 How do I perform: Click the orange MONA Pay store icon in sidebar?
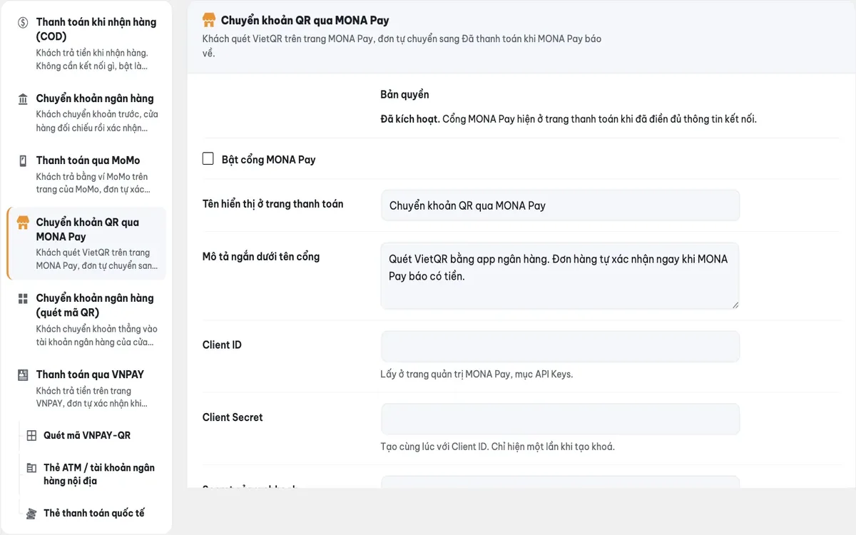coord(23,223)
